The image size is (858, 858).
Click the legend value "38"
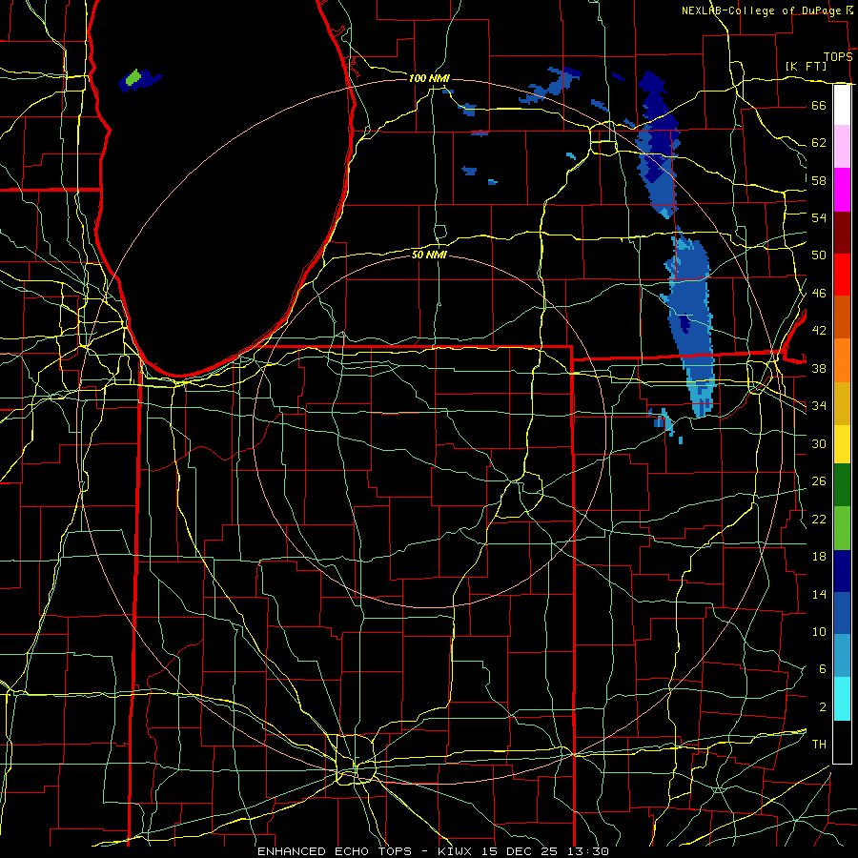pos(819,368)
